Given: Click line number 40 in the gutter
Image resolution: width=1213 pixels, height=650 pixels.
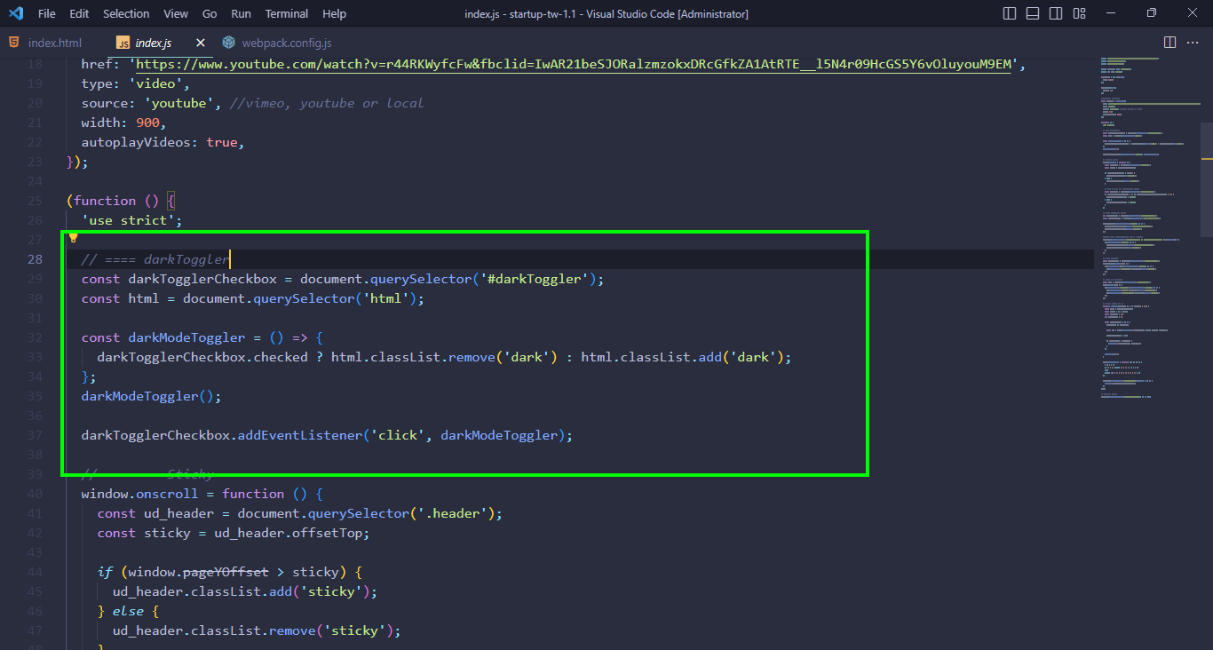Looking at the screenshot, I should pos(35,494).
